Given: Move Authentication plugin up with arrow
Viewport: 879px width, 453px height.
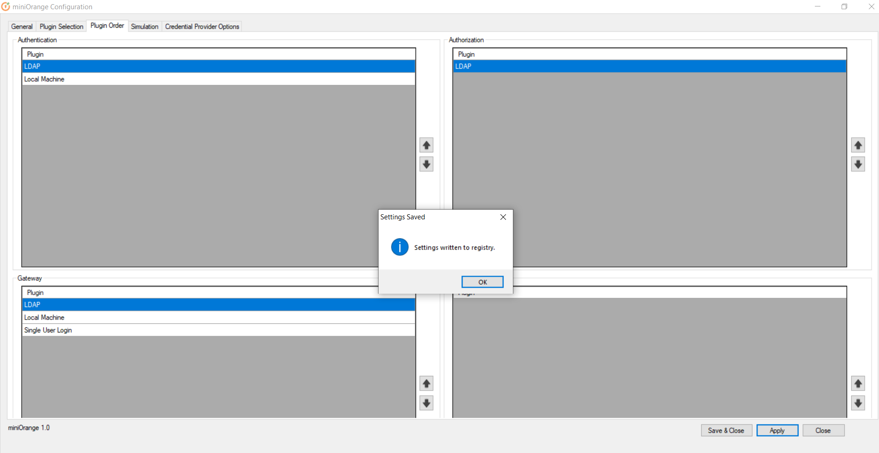Looking at the screenshot, I should tap(426, 145).
